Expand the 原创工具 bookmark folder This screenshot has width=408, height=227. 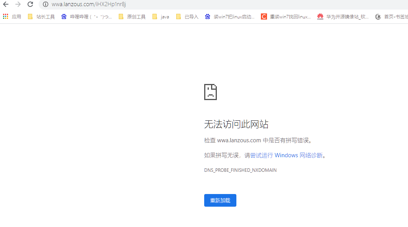pos(132,16)
